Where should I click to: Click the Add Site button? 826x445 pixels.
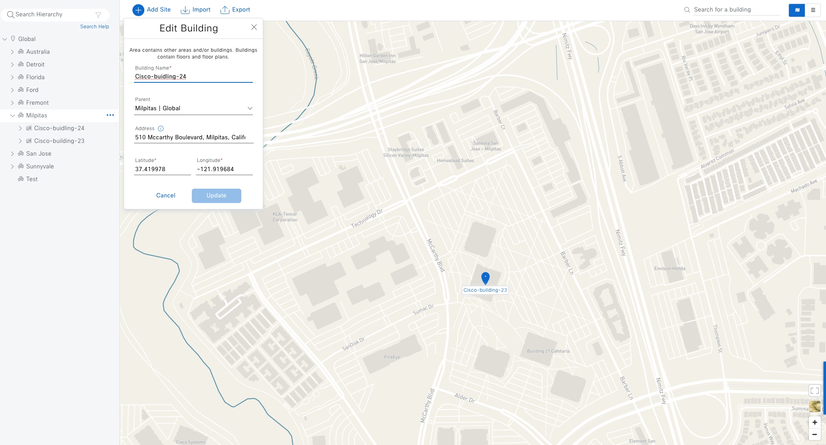coord(152,10)
